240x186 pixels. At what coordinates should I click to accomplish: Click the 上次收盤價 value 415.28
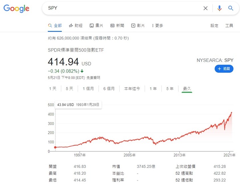(x=220, y=166)
